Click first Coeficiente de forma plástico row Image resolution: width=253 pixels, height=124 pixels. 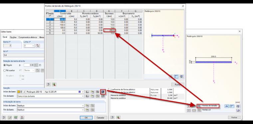(x=147, y=90)
